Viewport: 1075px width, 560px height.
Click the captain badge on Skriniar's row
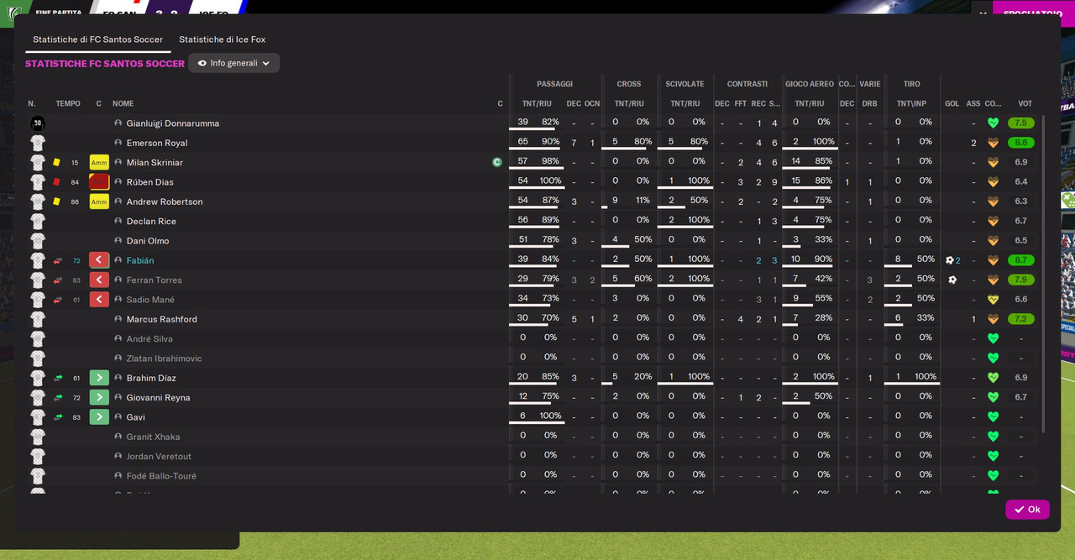497,162
